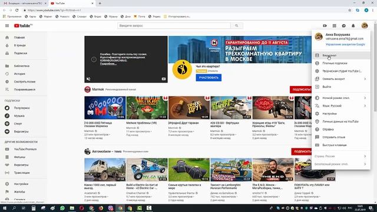Click the browser address bar
This screenshot has width=377, height=212.
click(185, 10)
